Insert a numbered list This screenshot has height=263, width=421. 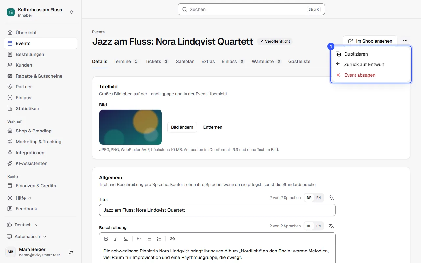click(159, 239)
